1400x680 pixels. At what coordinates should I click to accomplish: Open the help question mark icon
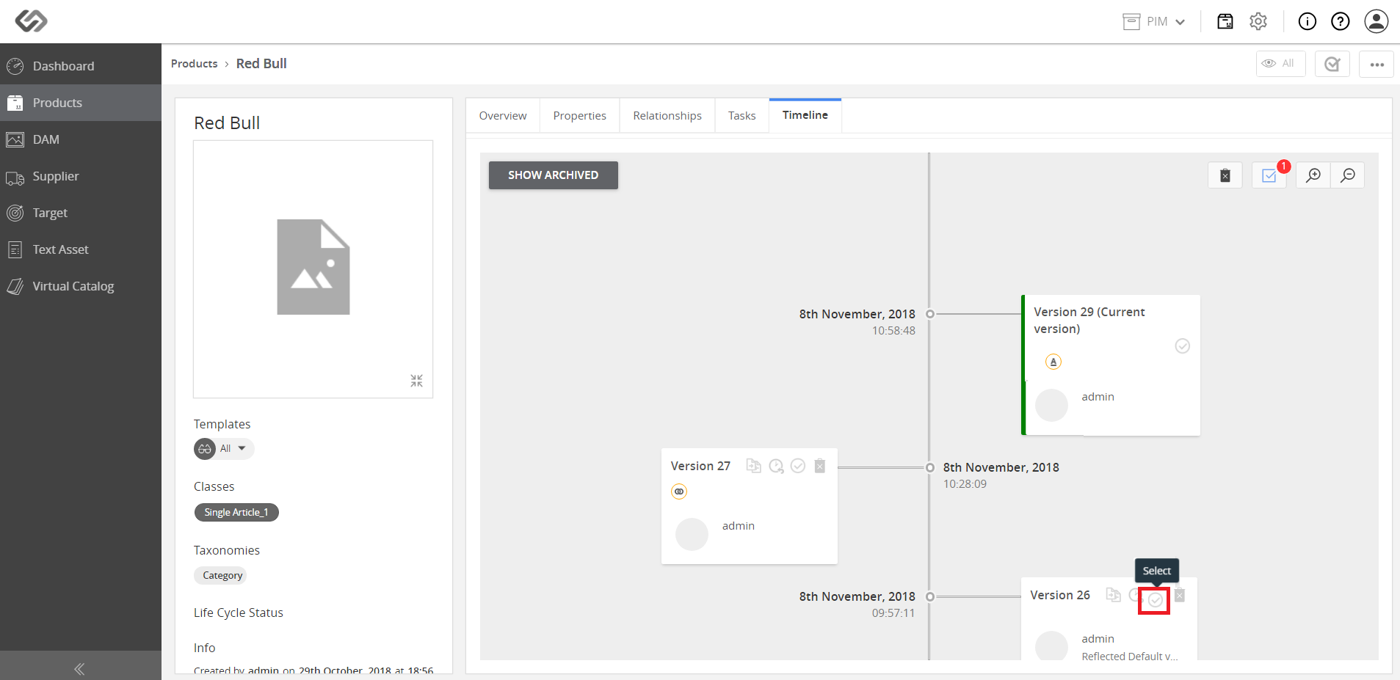tap(1341, 21)
